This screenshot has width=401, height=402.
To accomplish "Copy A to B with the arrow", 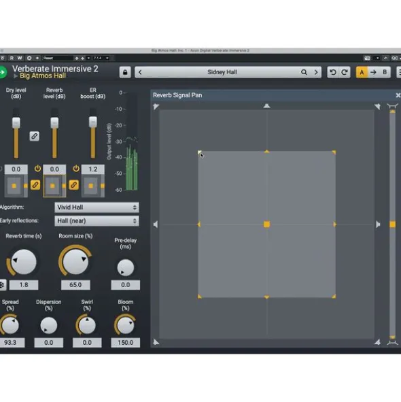I will tap(373, 72).
